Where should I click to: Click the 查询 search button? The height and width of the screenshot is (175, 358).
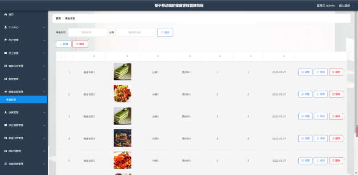165,32
